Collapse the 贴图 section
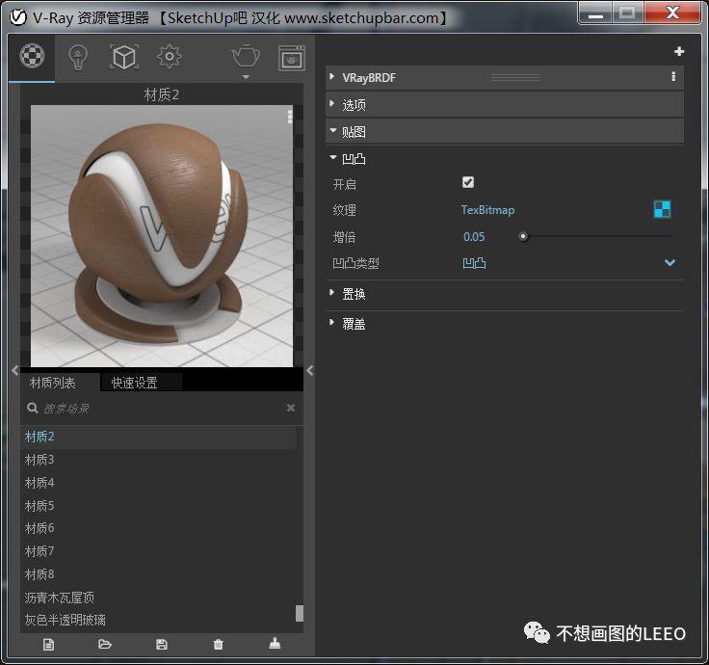 click(333, 130)
